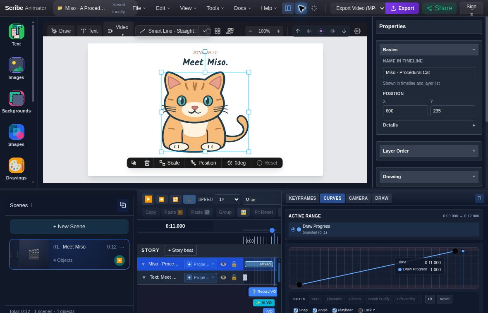Click the multi-select check icon in canvas toolbar
The width and height of the screenshot is (488, 313).
coord(230,31)
